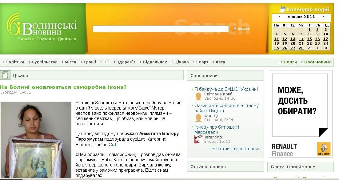Click into the search text field

coord(160,29)
